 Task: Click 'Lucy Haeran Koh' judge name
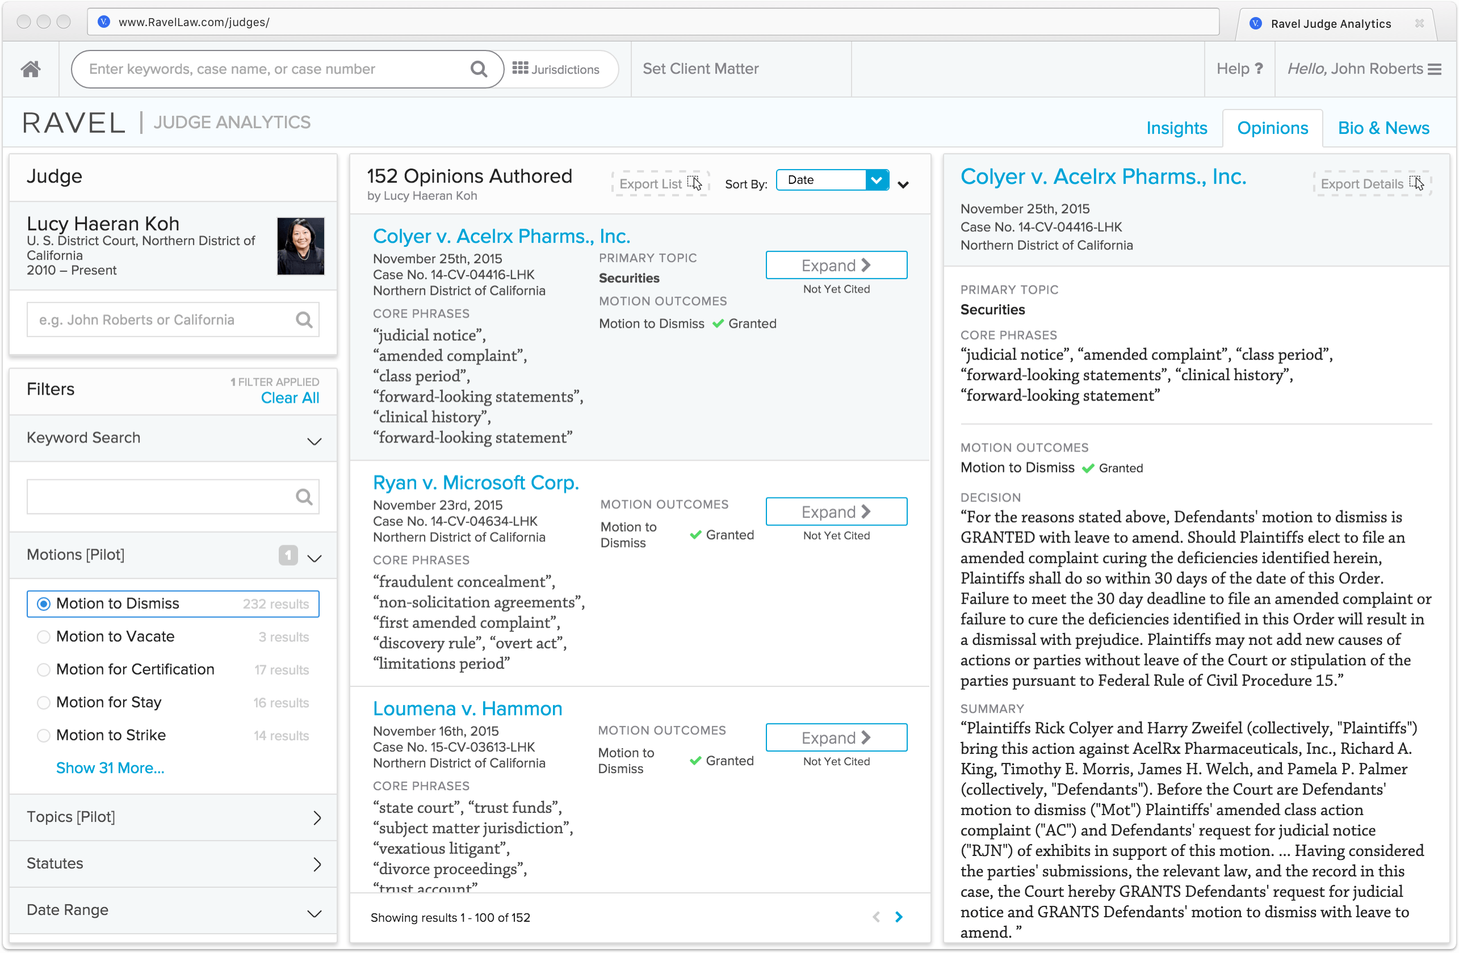pos(103,224)
